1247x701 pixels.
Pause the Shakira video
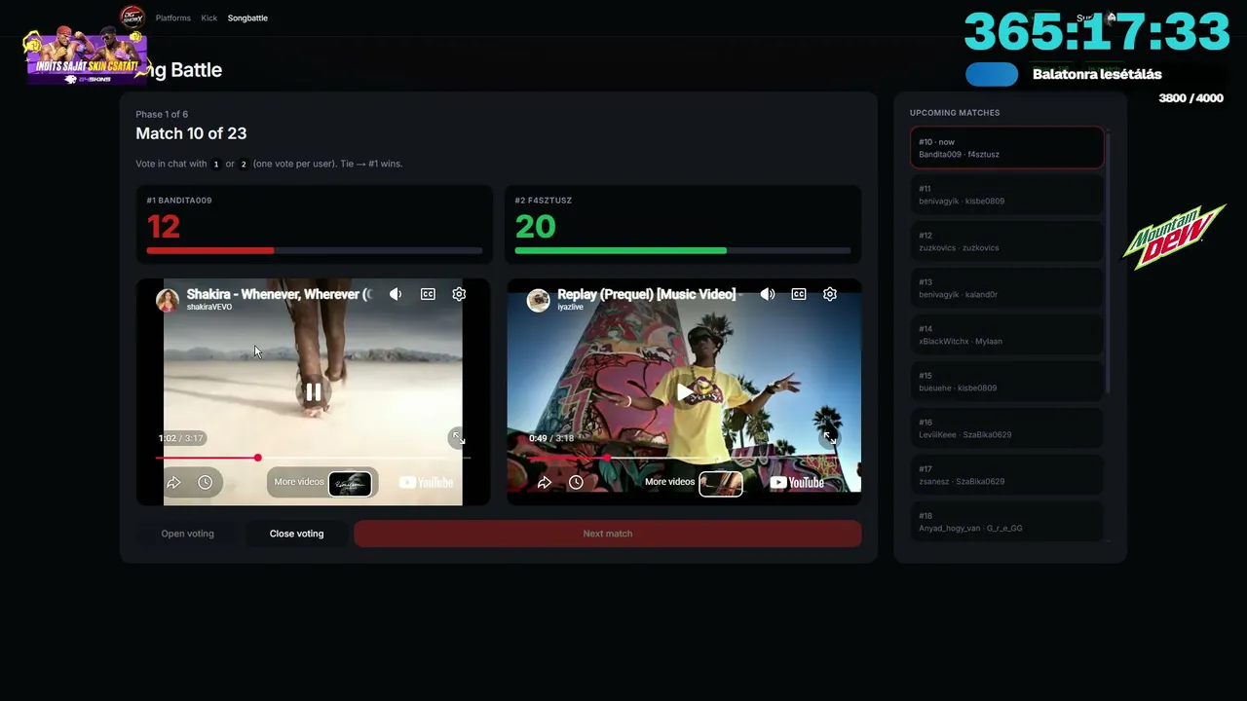[x=313, y=391]
